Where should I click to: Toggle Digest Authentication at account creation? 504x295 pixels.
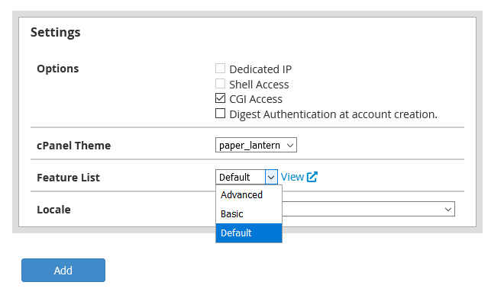220,114
